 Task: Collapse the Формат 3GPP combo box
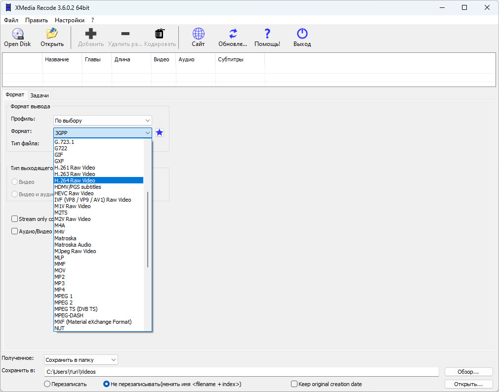[102, 133]
